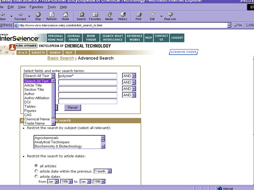Click the Forward navigation arrow icon

(x=20, y=15)
